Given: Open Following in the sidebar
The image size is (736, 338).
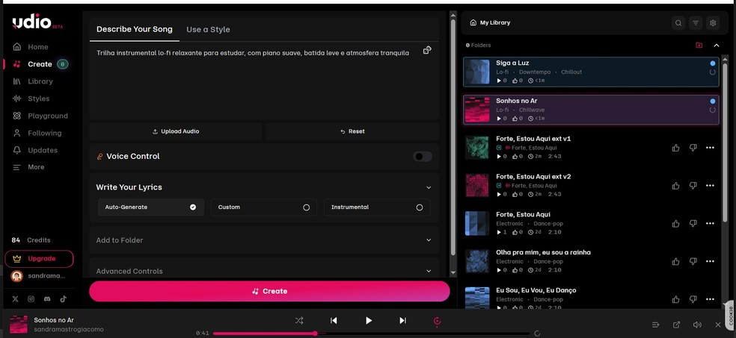Looking at the screenshot, I should [37, 133].
